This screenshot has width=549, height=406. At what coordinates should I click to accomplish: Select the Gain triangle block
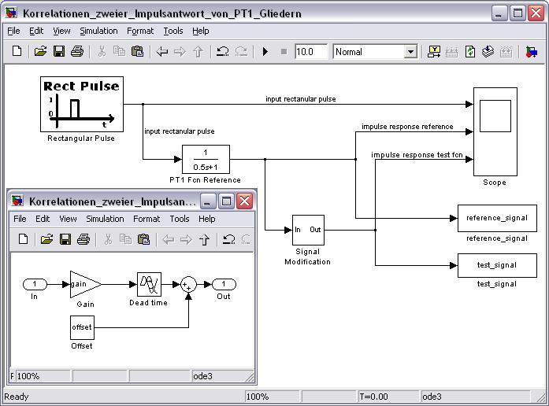(83, 284)
